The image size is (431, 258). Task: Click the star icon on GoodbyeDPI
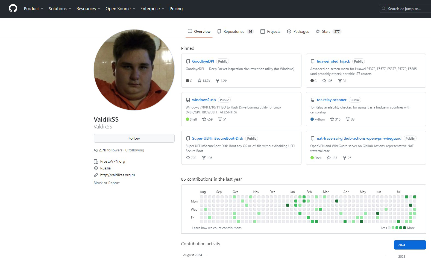tap(200, 81)
